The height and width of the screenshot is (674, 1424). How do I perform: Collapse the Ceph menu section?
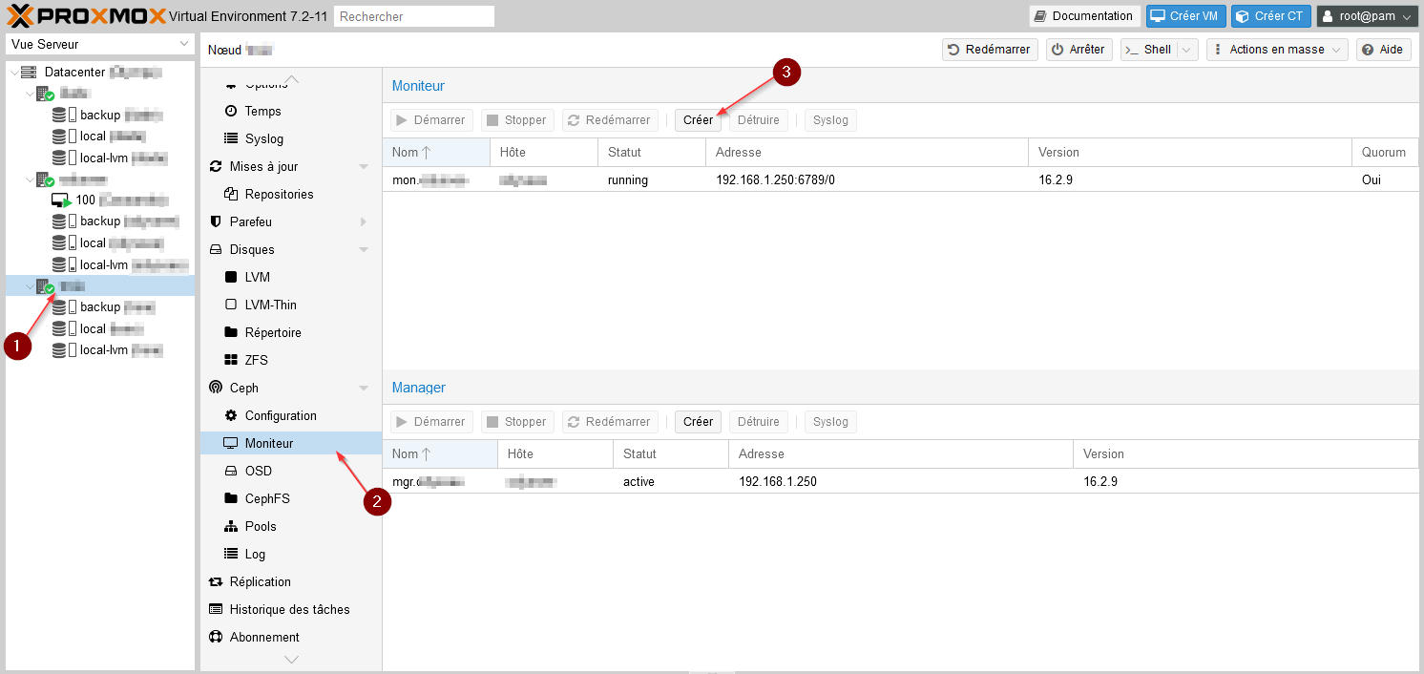point(363,389)
